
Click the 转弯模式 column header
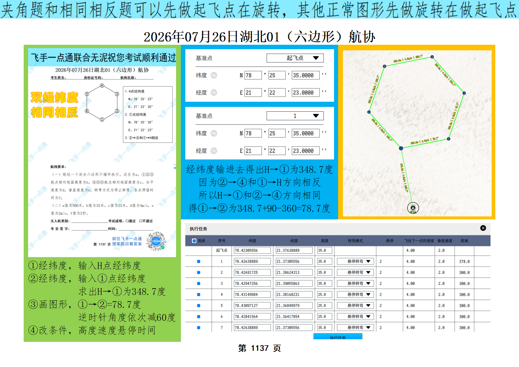355,241
